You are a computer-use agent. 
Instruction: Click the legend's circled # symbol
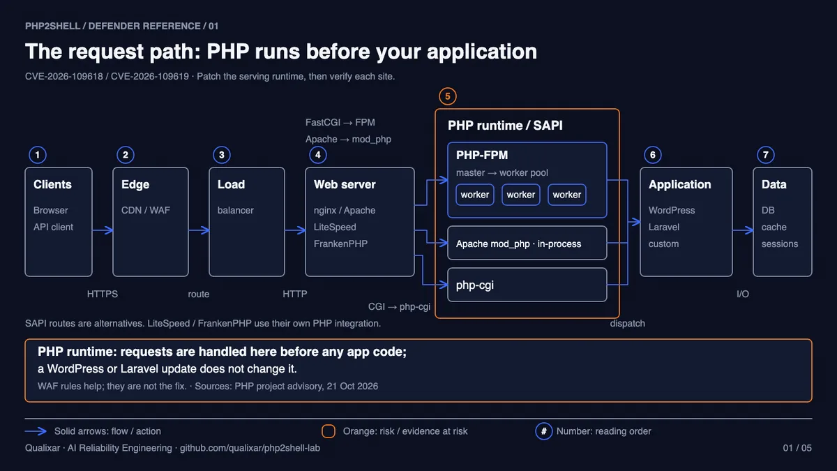[x=544, y=431]
